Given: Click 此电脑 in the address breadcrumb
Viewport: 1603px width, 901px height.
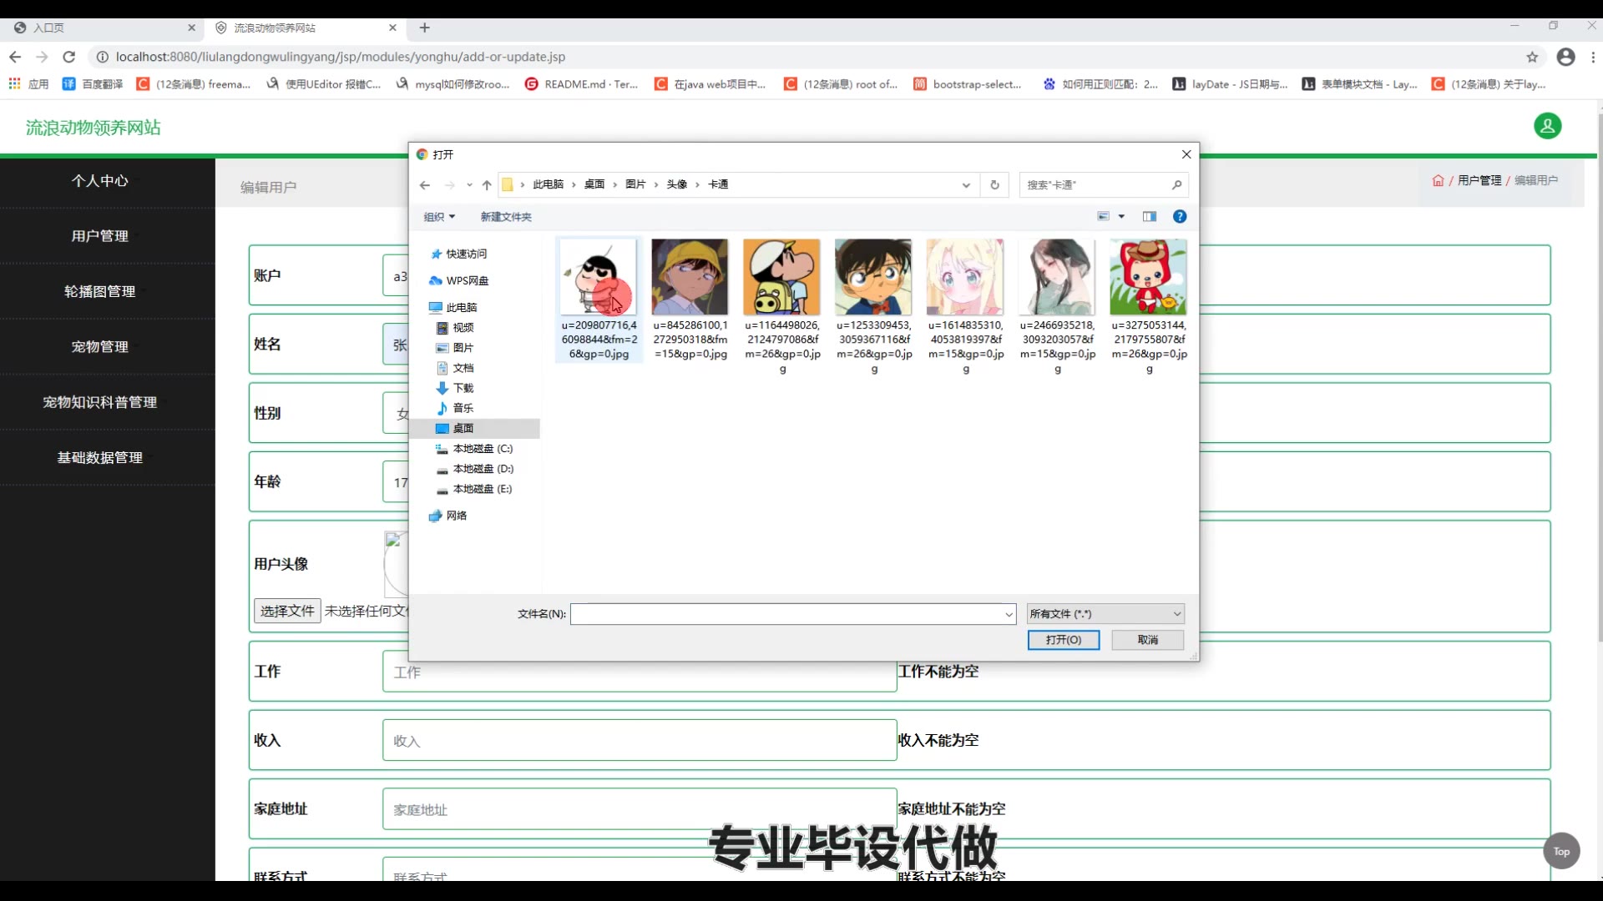Looking at the screenshot, I should point(549,185).
